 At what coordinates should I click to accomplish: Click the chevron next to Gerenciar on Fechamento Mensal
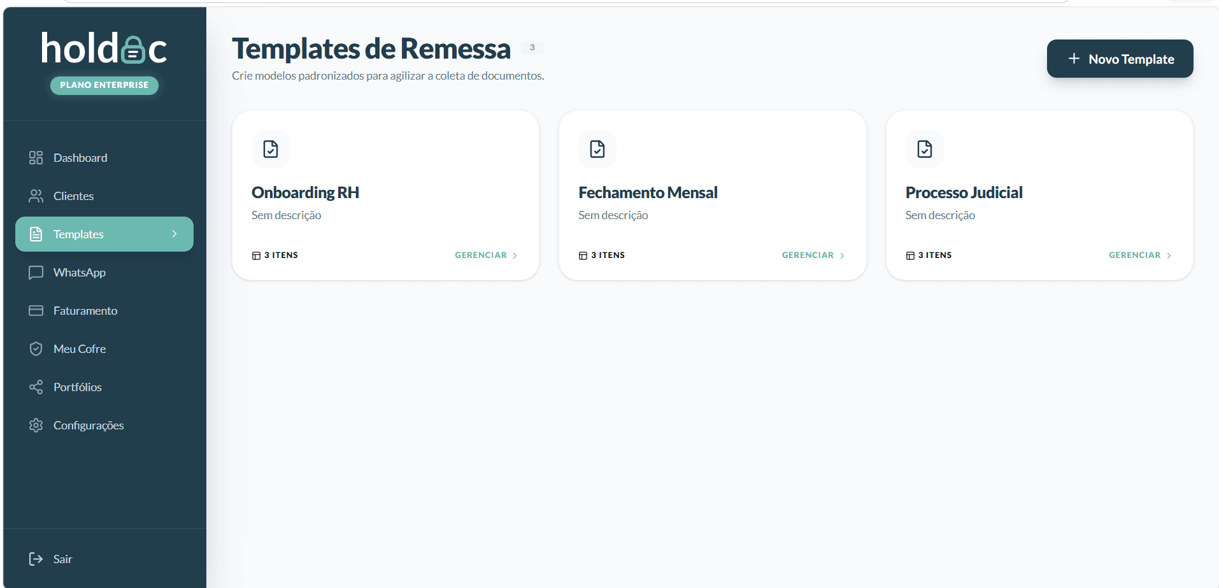point(842,255)
